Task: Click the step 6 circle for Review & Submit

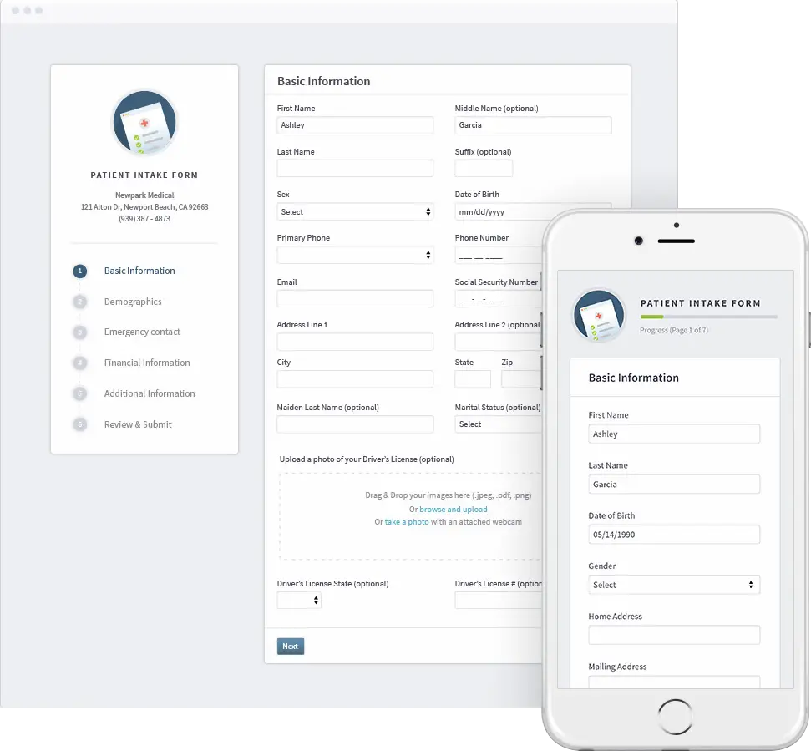Action: click(x=79, y=424)
